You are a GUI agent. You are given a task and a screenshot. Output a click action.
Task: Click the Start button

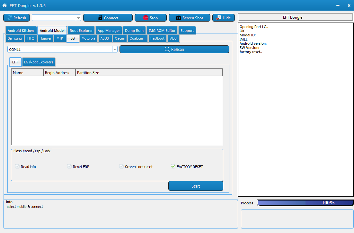click(x=196, y=186)
